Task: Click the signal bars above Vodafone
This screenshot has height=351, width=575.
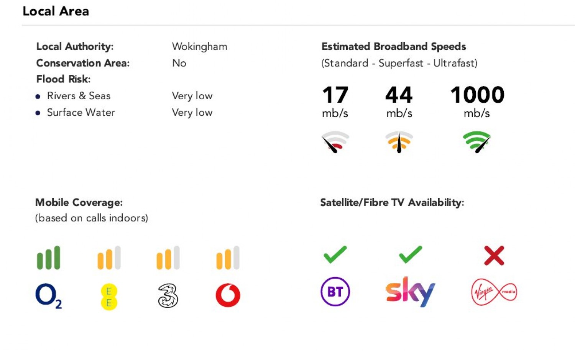Action: pyautogui.click(x=228, y=258)
